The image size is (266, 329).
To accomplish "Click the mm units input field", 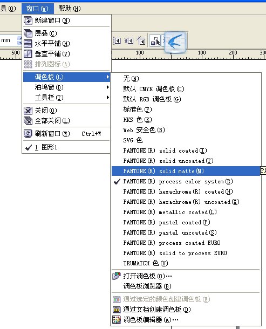I will [9, 40].
